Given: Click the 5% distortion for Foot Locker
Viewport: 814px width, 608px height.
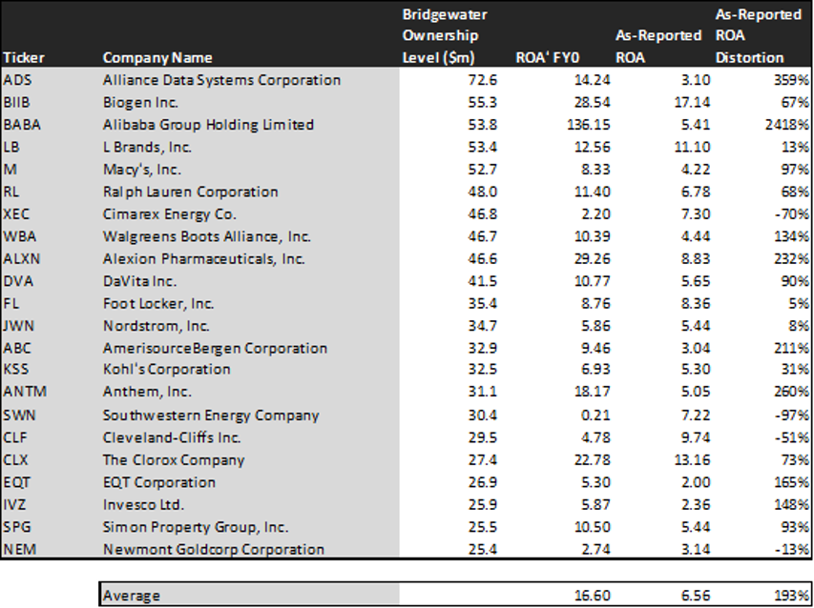Looking at the screenshot, I should point(800,303).
